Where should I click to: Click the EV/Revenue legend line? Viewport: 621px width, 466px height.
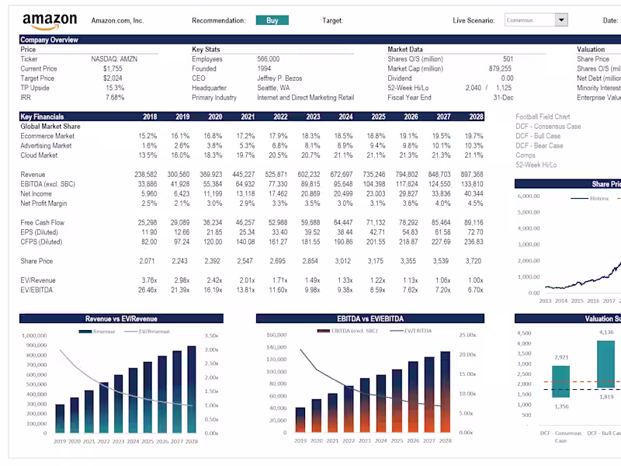pos(130,332)
